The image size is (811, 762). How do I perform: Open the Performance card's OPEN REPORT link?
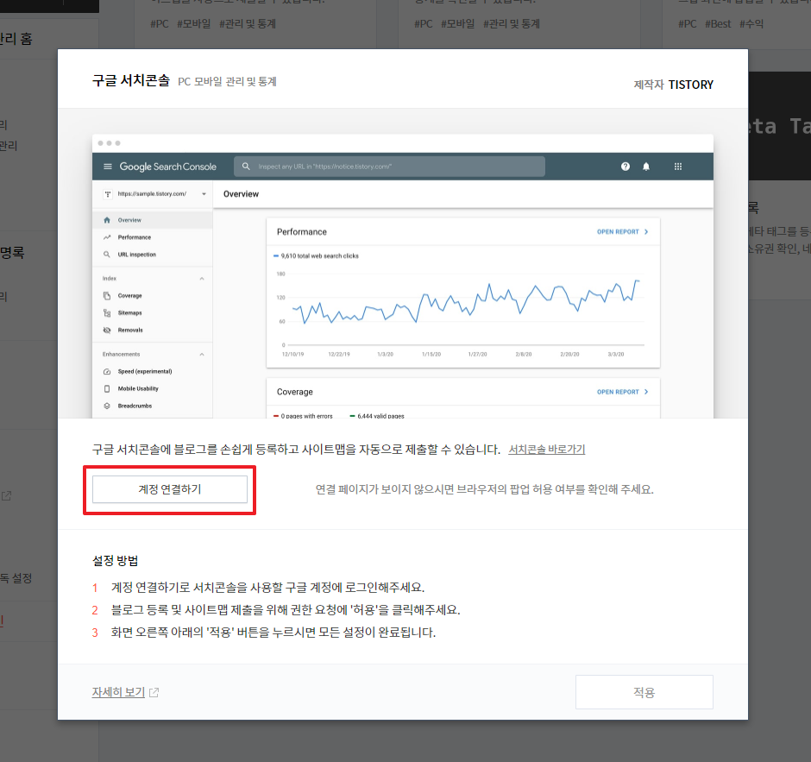pos(623,232)
